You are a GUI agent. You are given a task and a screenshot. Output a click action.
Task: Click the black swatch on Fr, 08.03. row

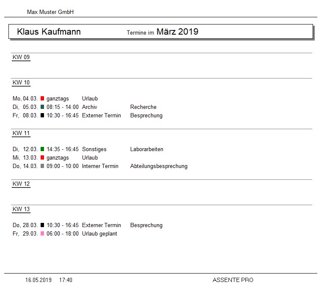(x=42, y=115)
